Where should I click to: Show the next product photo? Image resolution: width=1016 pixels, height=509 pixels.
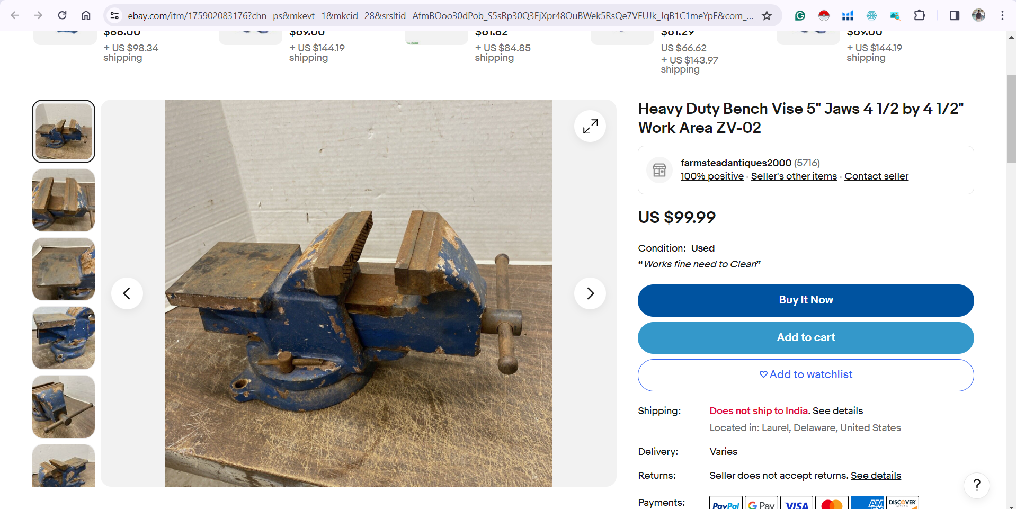(590, 293)
